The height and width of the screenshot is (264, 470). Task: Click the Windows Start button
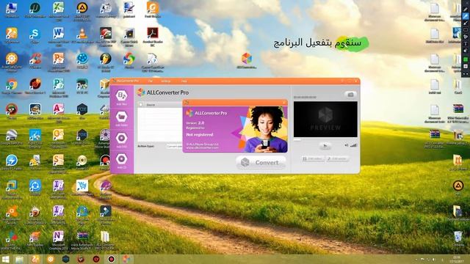click(5, 259)
